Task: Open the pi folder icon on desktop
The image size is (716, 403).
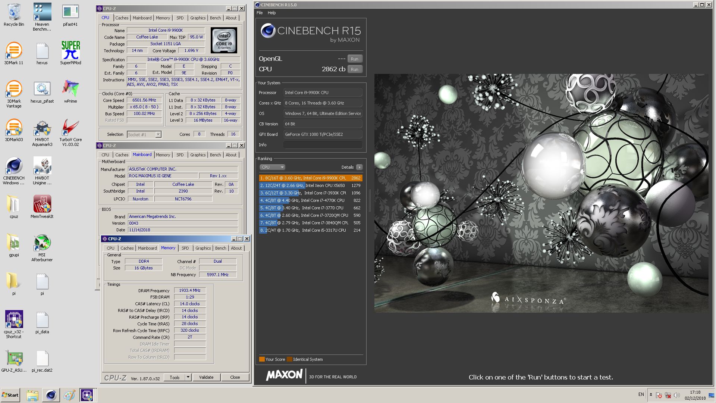Action: (x=14, y=284)
